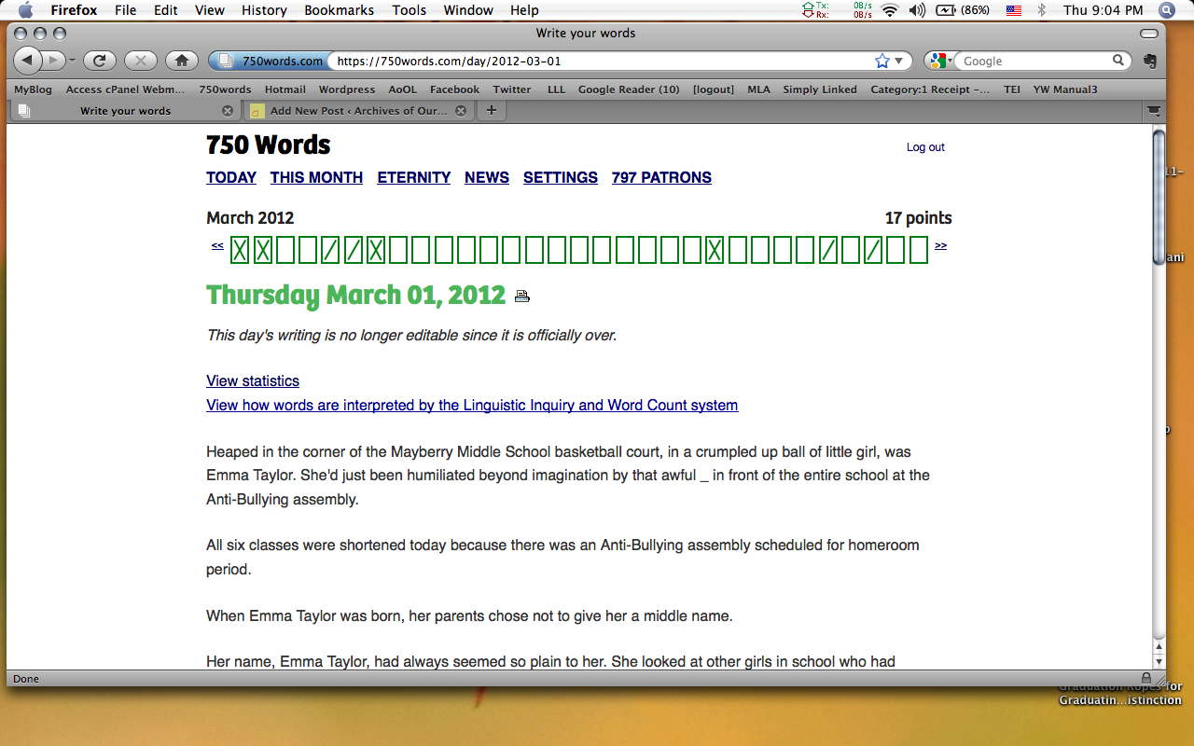Screen dimensions: 1194x746
Task: Open the YW Manual3 bookmark
Action: pyautogui.click(x=1065, y=90)
